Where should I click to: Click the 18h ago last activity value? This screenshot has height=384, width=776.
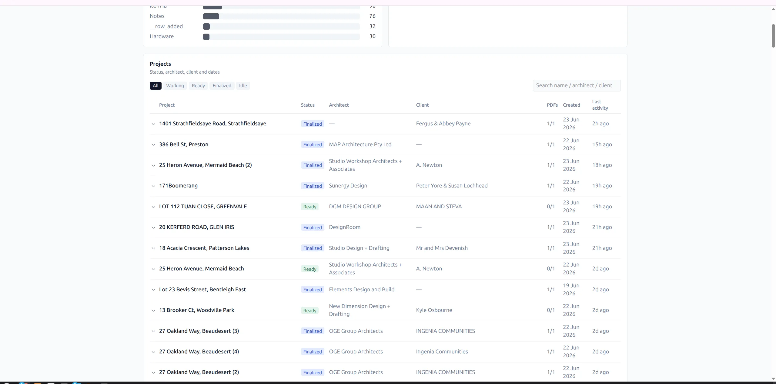click(x=602, y=165)
